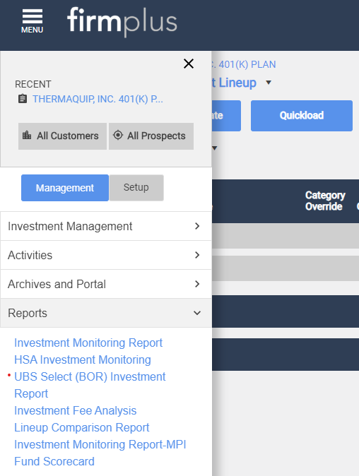The height and width of the screenshot is (476, 359).
Task: Open the hamburger MENU icon
Action: click(x=33, y=21)
